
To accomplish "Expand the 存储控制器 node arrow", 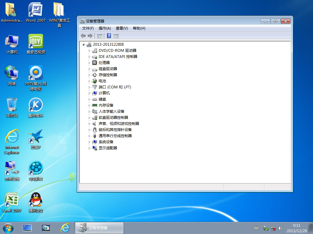I will coord(89,75).
